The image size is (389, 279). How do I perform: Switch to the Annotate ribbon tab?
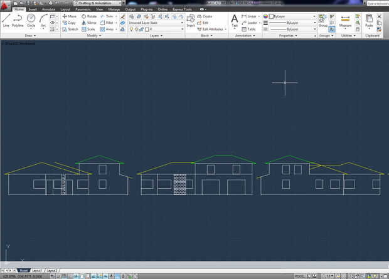point(49,9)
